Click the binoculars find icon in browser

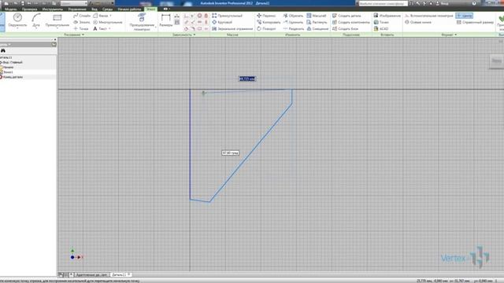(x=3, y=50)
